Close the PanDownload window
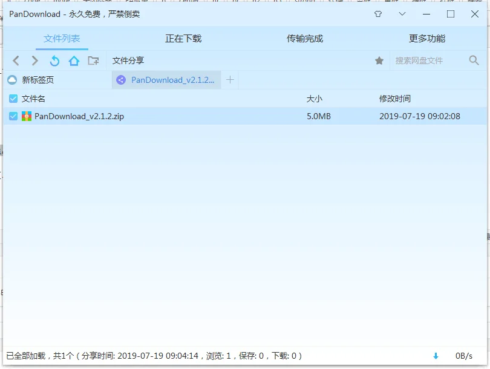Screen dimensions: 490x369 coord(474,14)
